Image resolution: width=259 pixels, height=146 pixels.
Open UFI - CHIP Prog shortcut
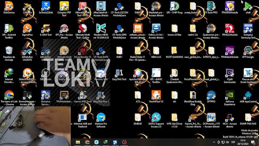[174, 6]
